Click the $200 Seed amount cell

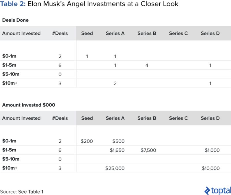point(87,141)
